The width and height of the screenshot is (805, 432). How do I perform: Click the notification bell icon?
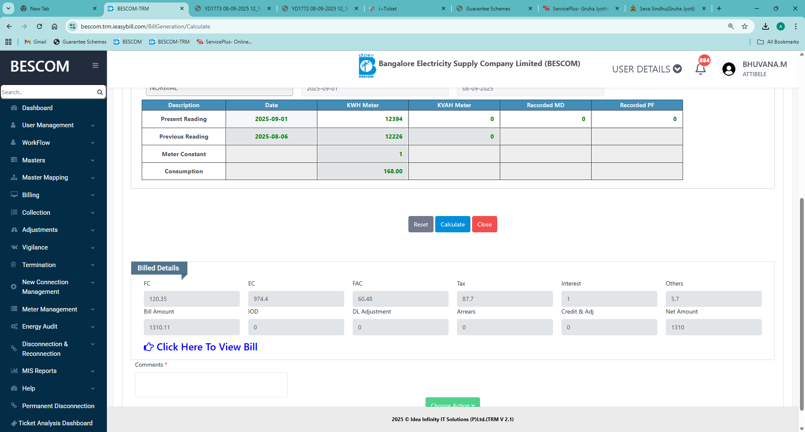700,69
